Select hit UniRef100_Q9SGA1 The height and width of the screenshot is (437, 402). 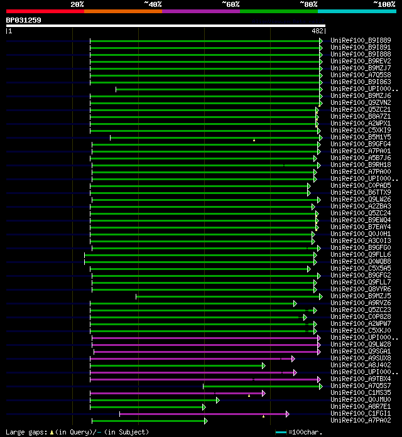coord(361,351)
